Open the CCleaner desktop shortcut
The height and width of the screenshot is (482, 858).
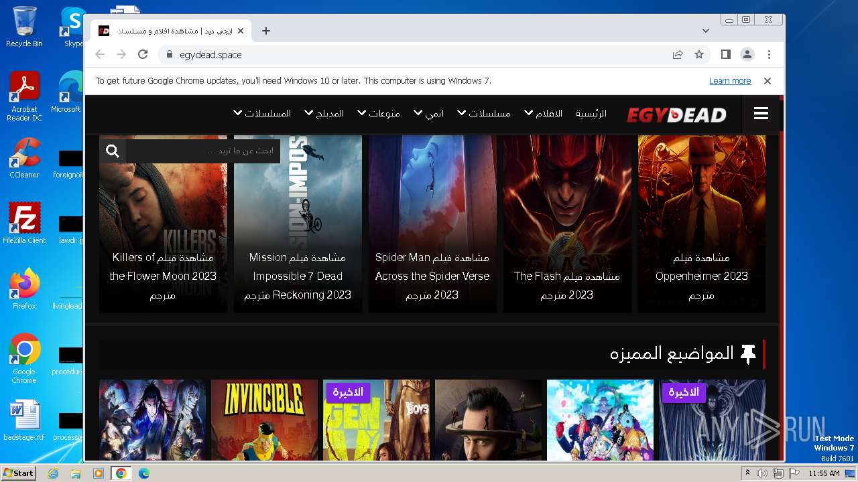[24, 158]
